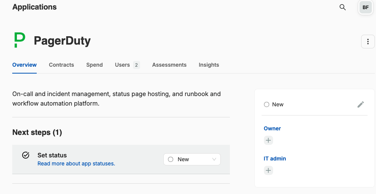This screenshot has width=376, height=194.
Task: Add an Owner with plus button
Action: [269, 140]
